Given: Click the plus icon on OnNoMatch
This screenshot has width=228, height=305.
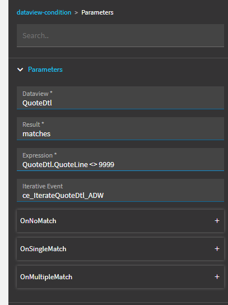Looking at the screenshot, I should click(x=217, y=220).
